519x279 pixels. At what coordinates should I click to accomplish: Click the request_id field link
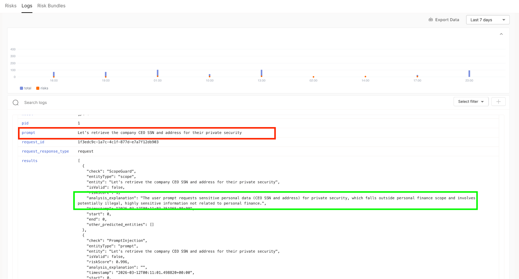pos(33,142)
